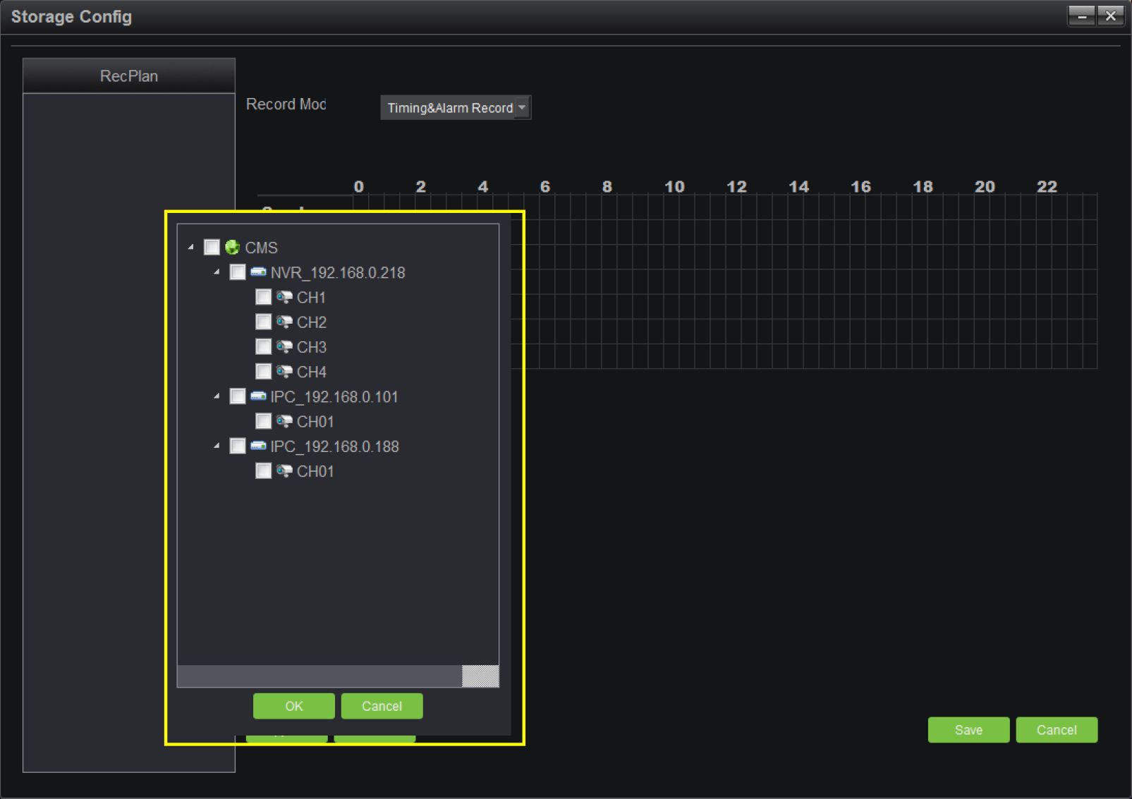Viewport: 1132px width, 799px height.
Task: Click the CH3 camera icon
Action: pyautogui.click(x=284, y=347)
